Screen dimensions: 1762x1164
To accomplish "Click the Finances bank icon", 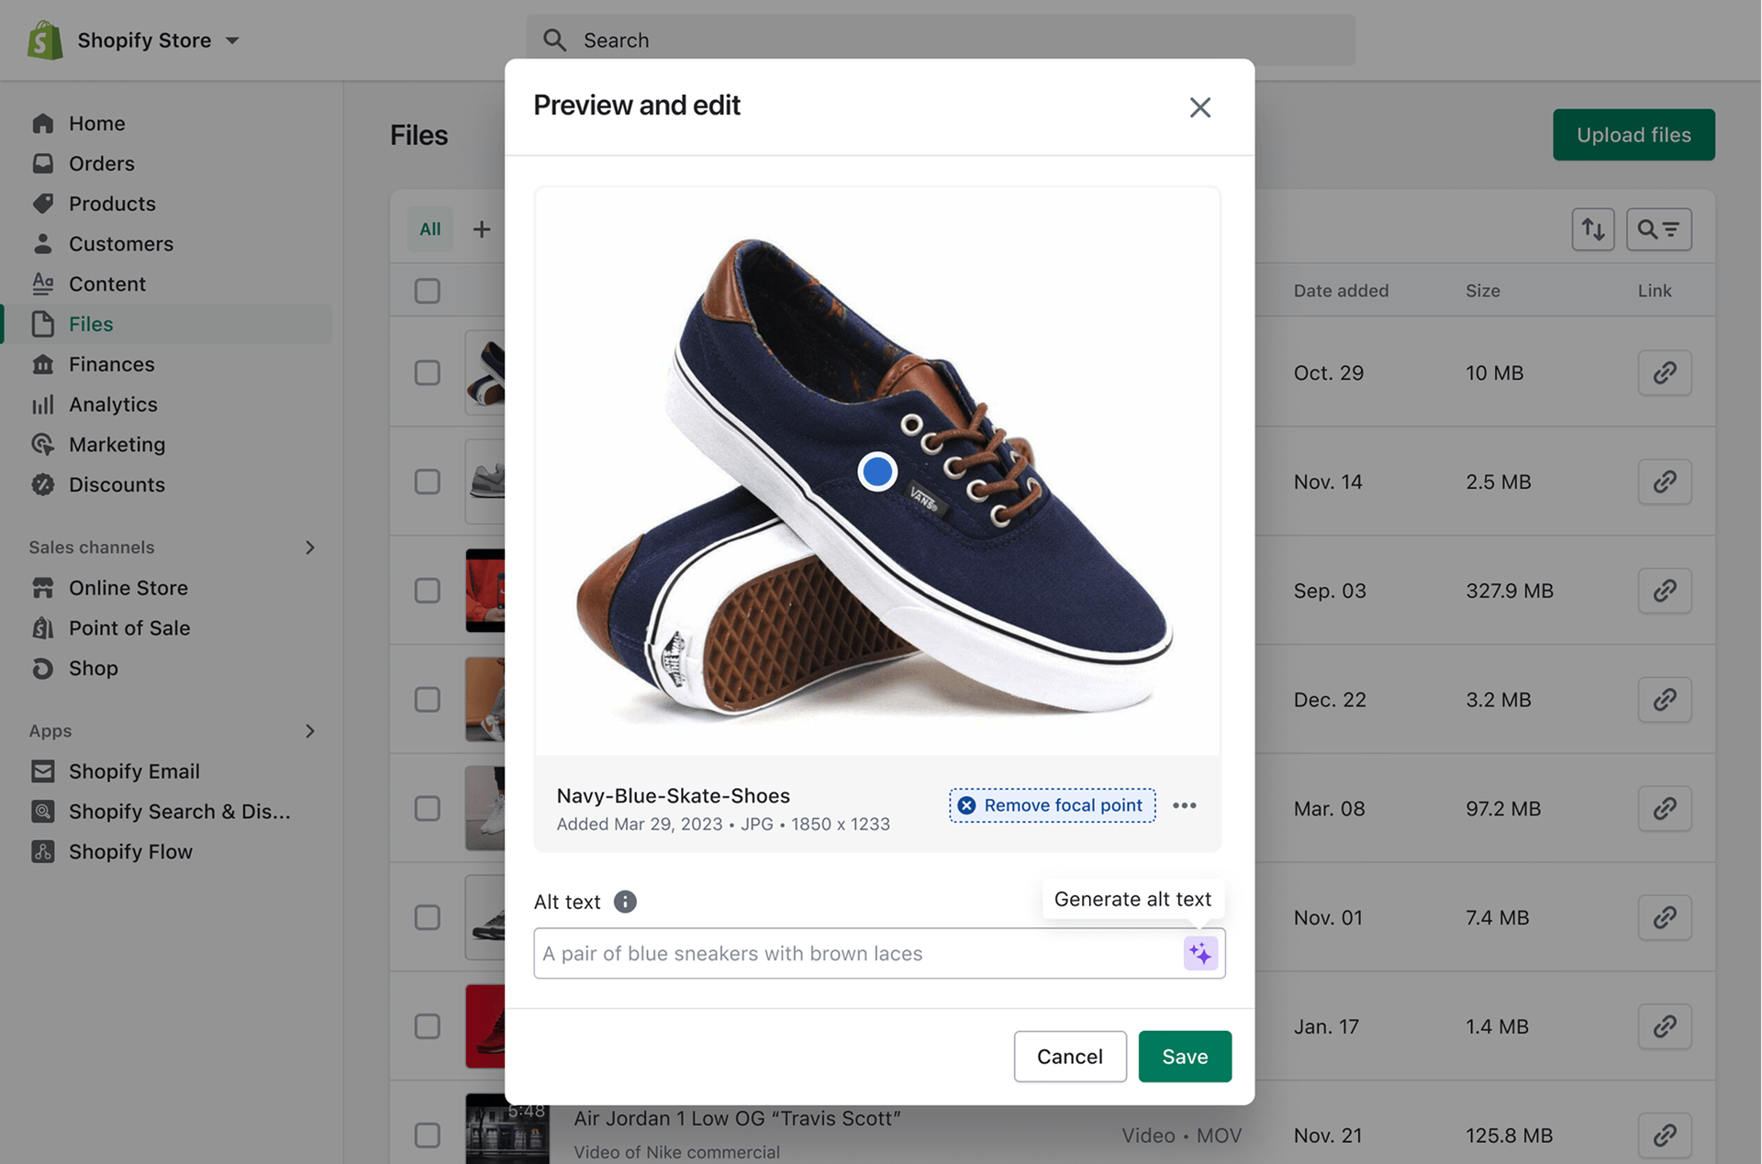I will (43, 364).
